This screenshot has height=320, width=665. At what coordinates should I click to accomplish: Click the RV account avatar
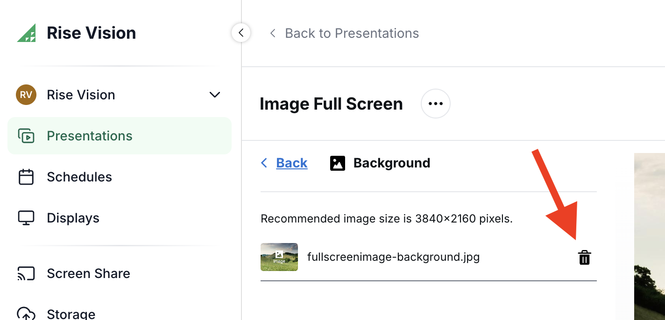pyautogui.click(x=26, y=95)
